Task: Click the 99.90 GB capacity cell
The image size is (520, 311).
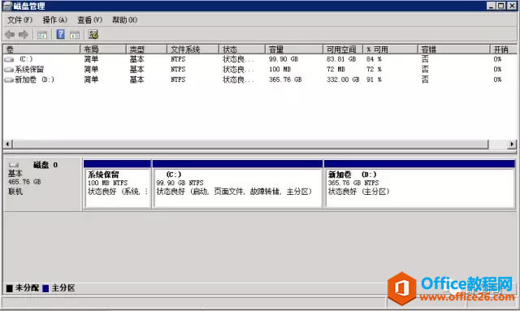Action: click(284, 59)
